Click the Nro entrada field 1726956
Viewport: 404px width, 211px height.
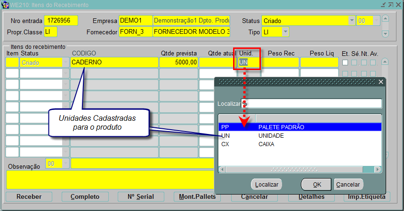pos(61,21)
